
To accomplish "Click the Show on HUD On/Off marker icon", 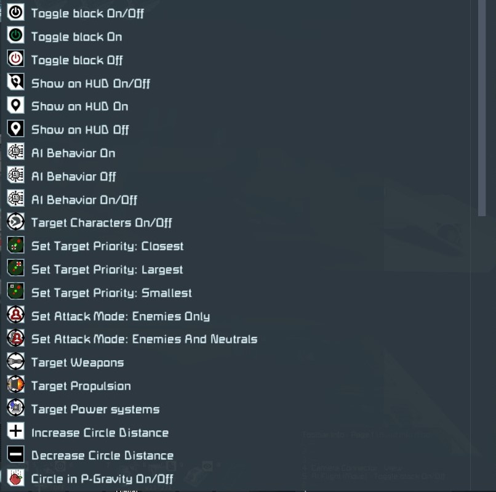I will (15, 82).
